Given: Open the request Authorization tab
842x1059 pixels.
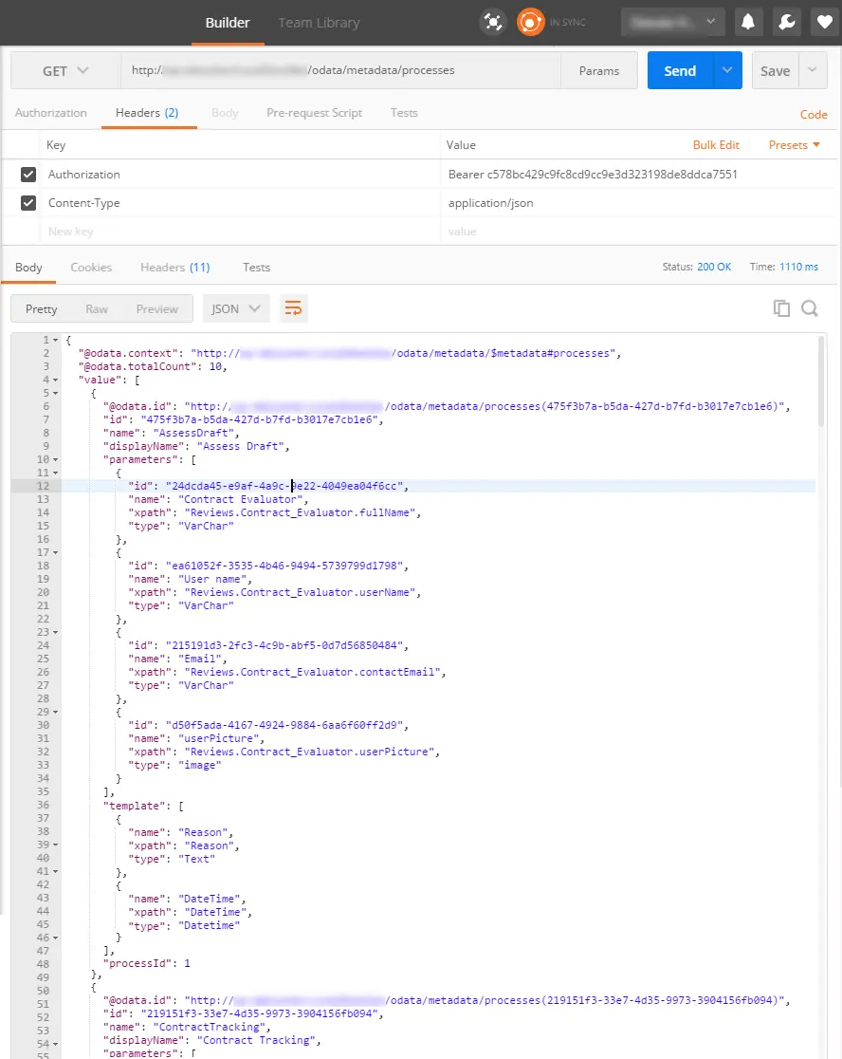Looking at the screenshot, I should click(x=50, y=113).
